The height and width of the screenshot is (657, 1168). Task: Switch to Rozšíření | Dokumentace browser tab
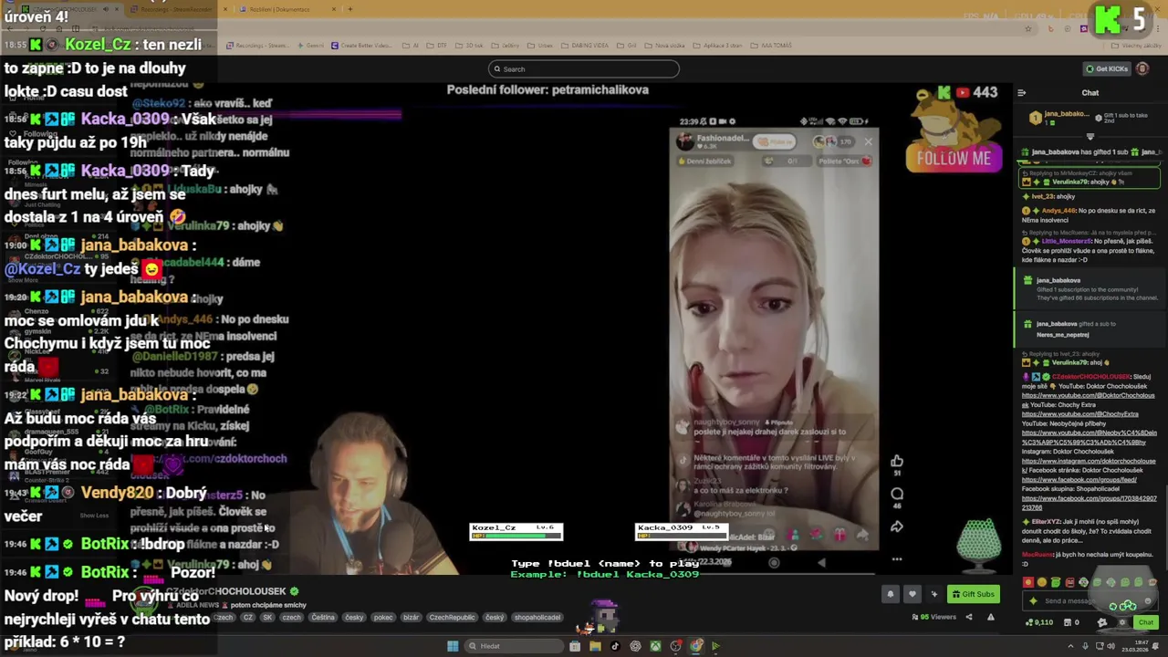point(279,9)
